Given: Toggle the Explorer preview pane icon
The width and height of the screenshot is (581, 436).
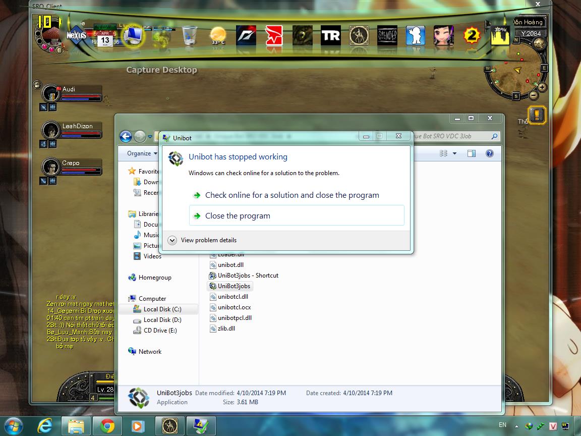Looking at the screenshot, I should pyautogui.click(x=472, y=153).
